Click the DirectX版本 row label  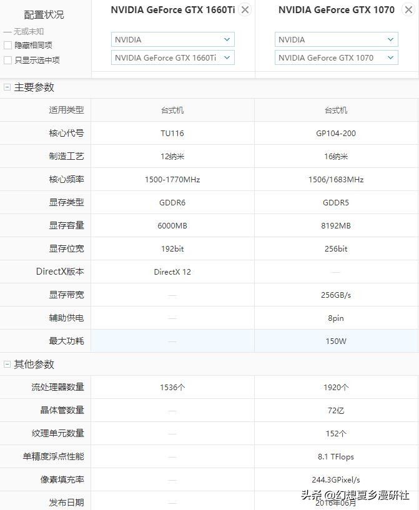click(x=60, y=272)
